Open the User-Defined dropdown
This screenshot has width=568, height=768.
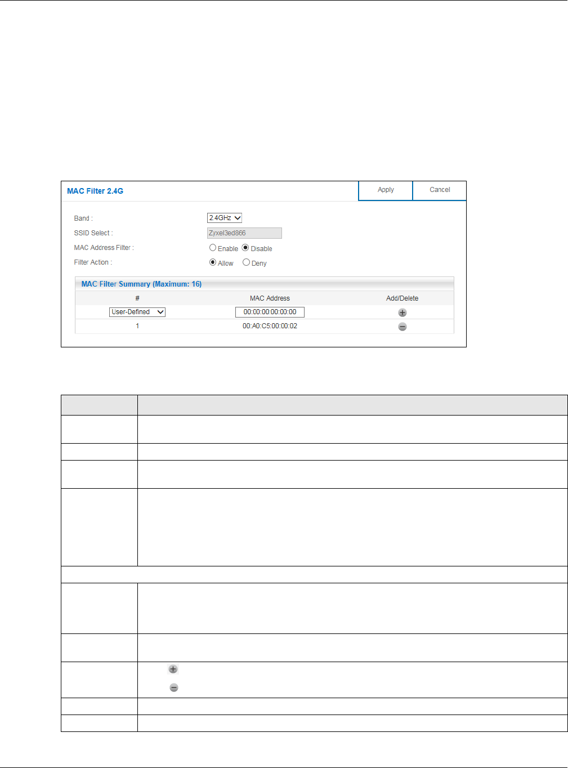click(x=137, y=312)
